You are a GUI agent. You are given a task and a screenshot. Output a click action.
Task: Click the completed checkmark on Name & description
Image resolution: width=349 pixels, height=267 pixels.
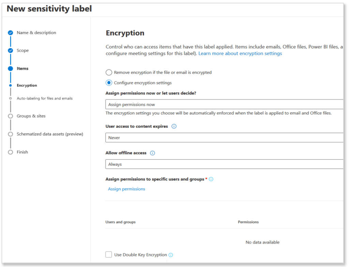10,32
